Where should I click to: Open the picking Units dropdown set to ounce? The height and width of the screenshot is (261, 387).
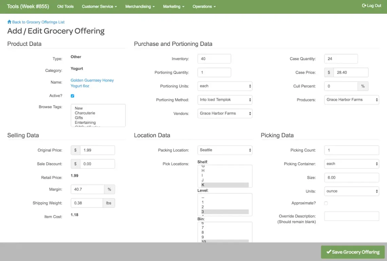[351, 191]
